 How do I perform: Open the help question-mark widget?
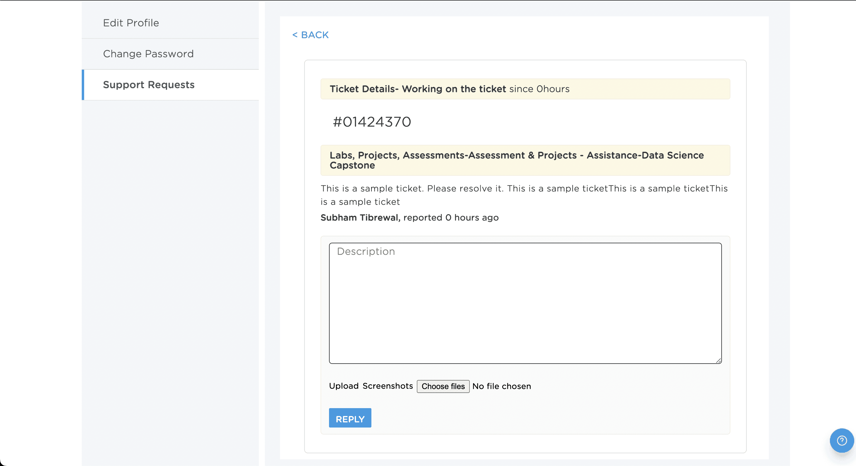[841, 440]
